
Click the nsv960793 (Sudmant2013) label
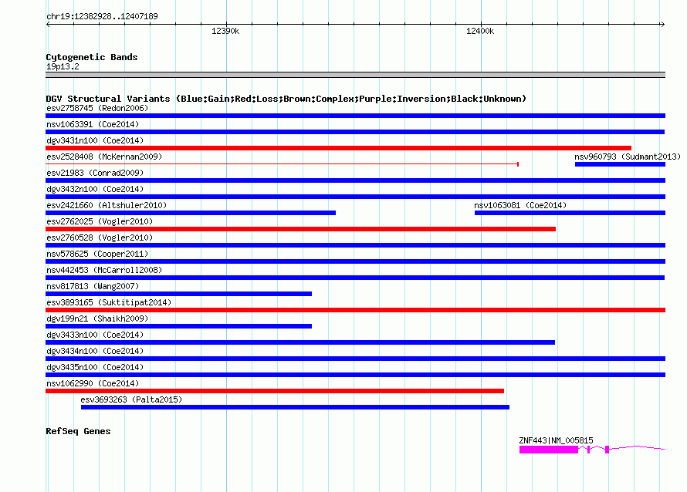click(628, 157)
